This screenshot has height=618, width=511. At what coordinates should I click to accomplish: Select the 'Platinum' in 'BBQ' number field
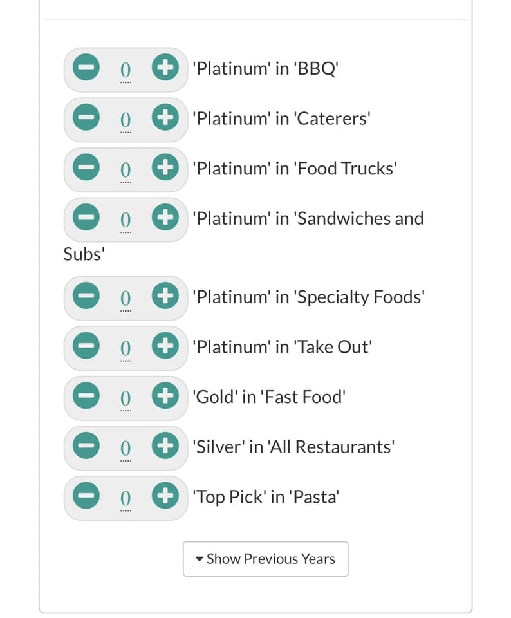coord(125,70)
